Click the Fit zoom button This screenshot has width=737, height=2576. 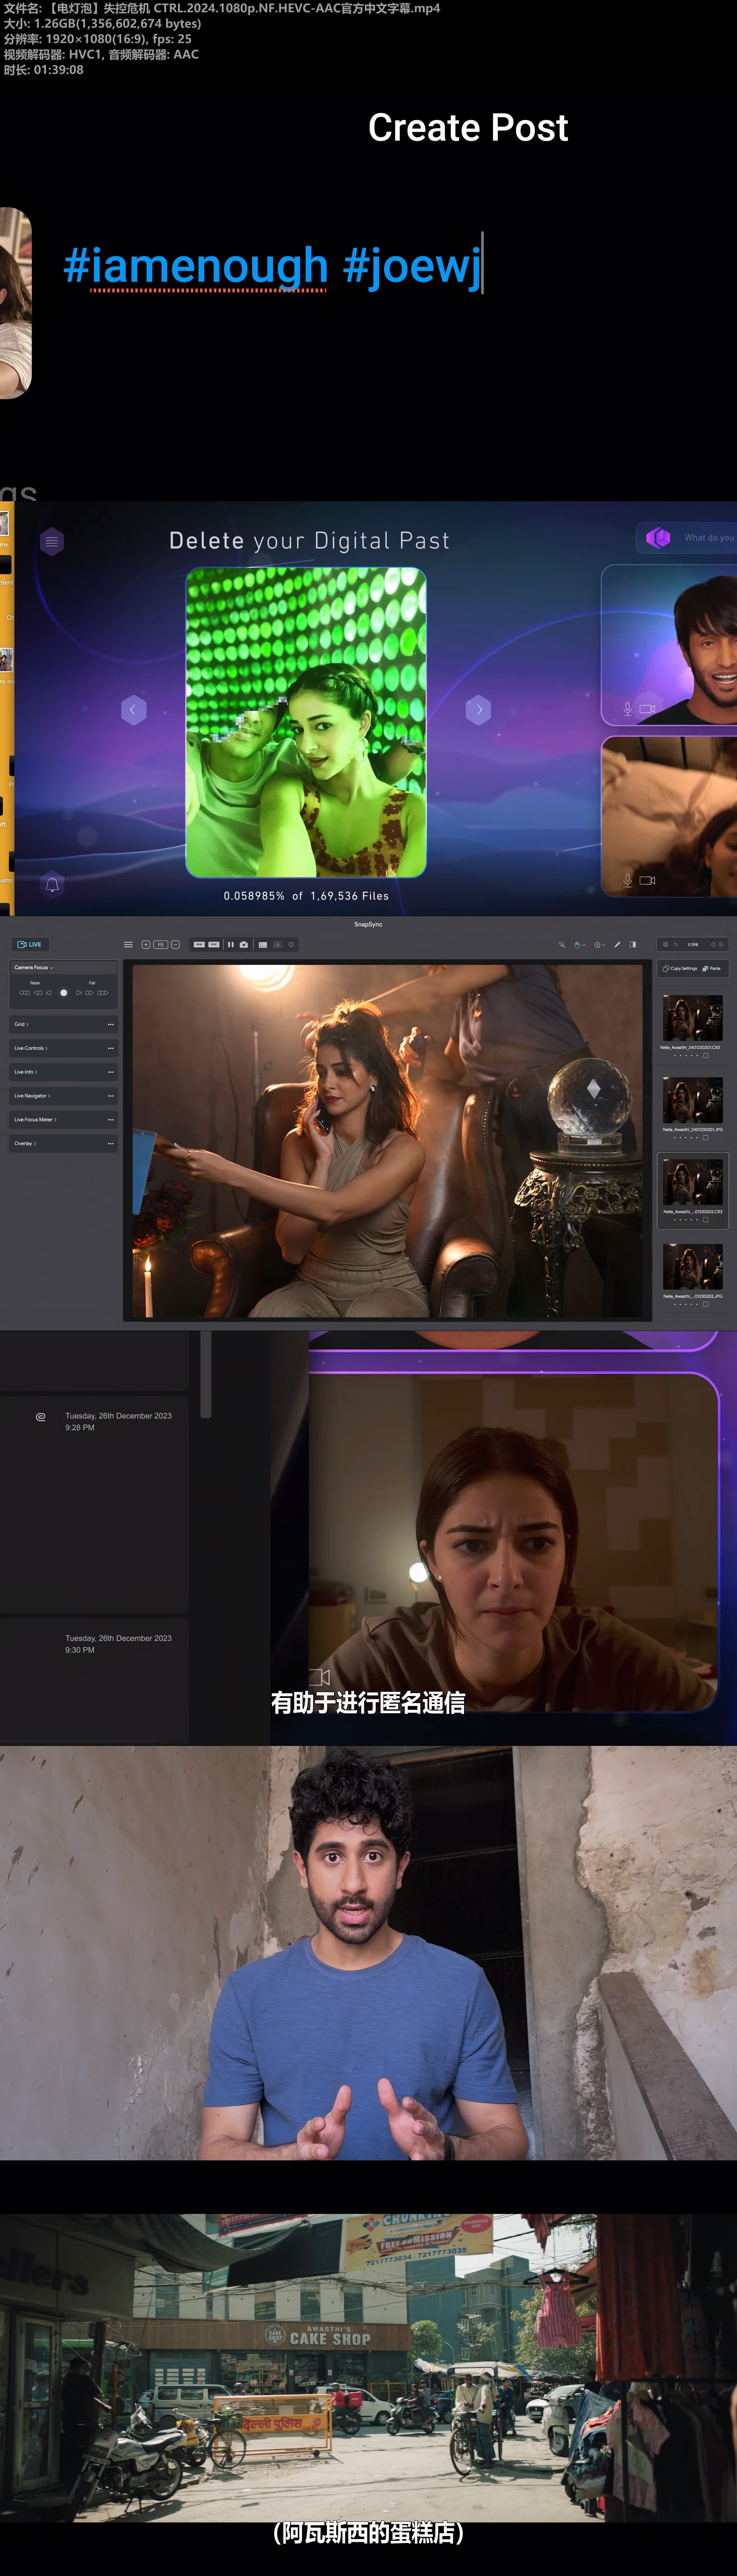click(161, 944)
